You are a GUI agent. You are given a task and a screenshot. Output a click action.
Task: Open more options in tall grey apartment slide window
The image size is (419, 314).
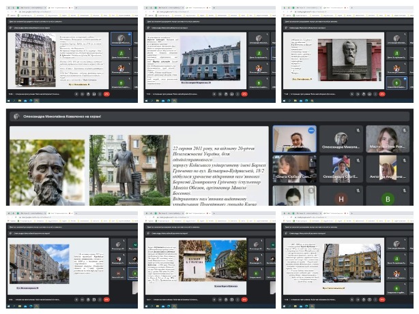point(100,94)
